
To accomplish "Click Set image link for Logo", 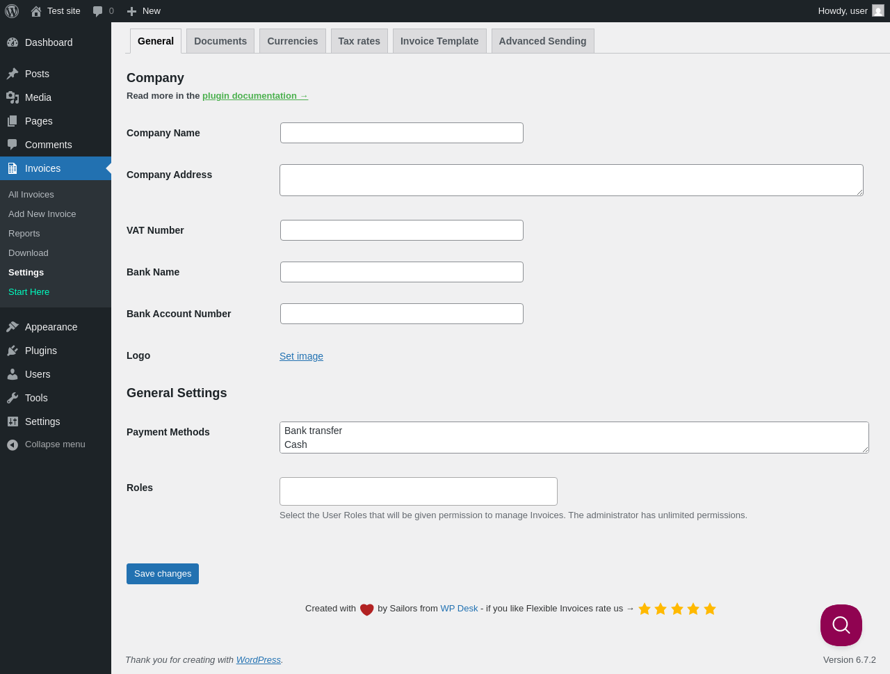I will click(301, 356).
